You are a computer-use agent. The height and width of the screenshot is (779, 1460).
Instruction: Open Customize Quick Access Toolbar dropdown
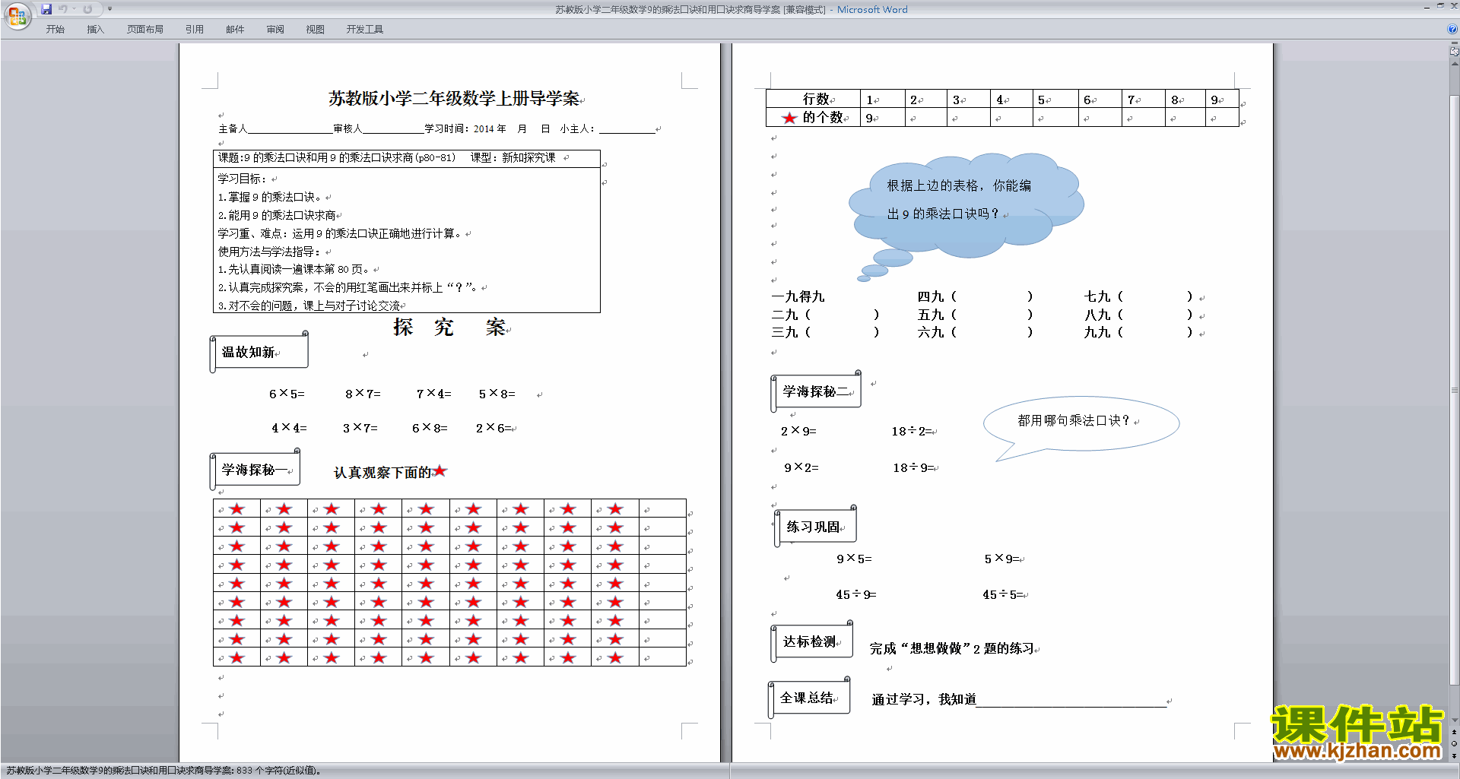click(x=109, y=9)
